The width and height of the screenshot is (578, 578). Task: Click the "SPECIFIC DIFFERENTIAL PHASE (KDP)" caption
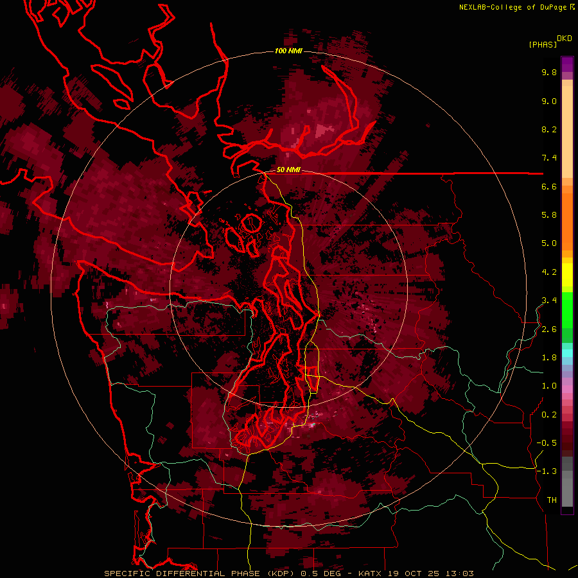[x=200, y=574]
